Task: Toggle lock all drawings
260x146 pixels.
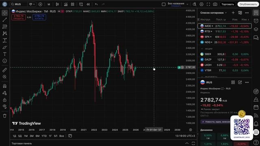Action: [x=4, y=100]
